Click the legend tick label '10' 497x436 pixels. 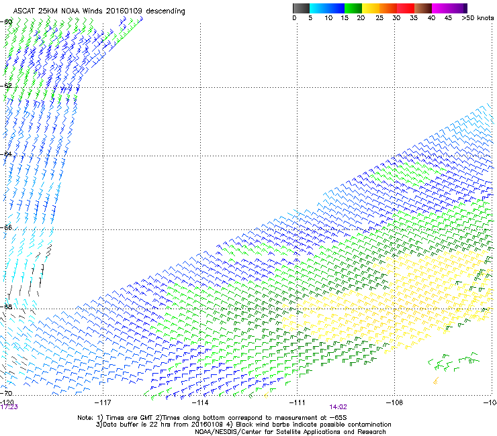328,18
